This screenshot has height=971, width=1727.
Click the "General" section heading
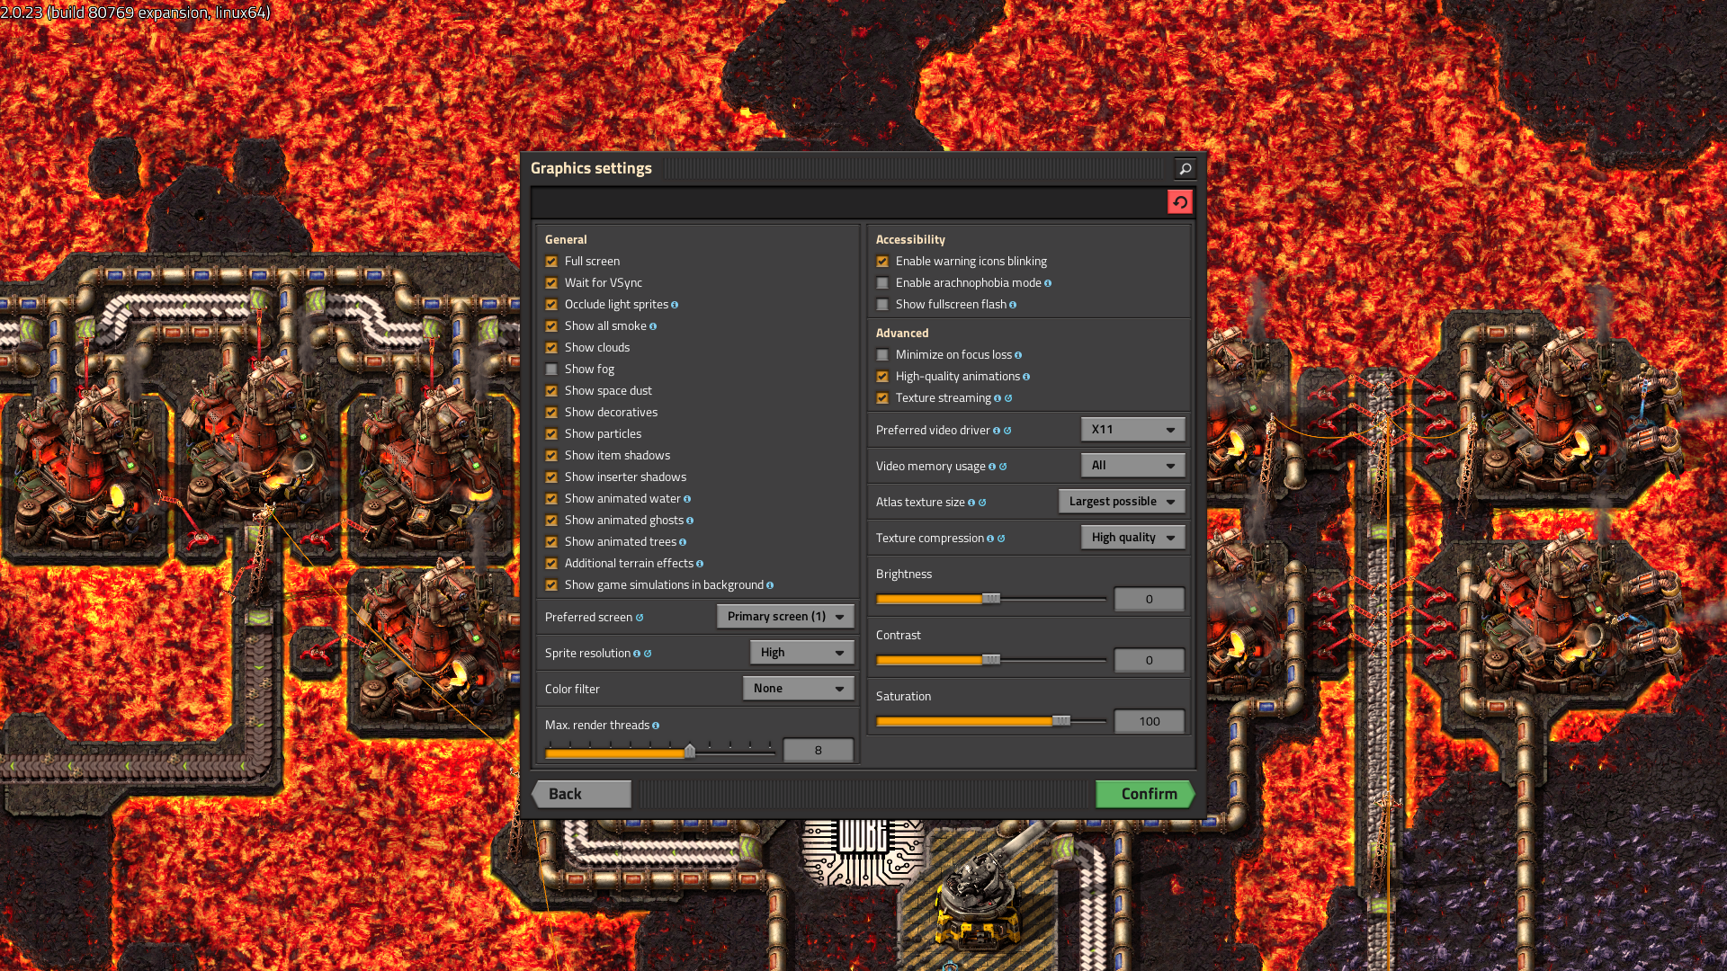(566, 239)
